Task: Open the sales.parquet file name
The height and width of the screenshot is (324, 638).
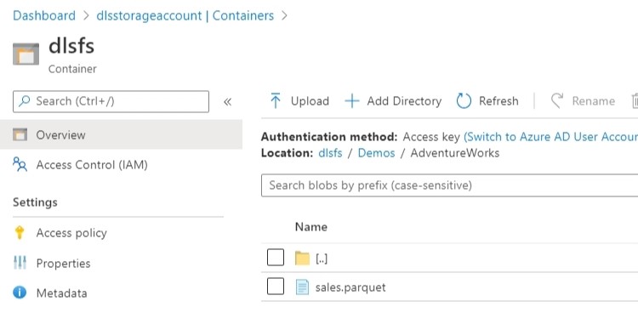Action: click(x=350, y=287)
